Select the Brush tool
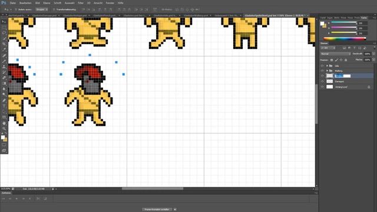 (4, 61)
